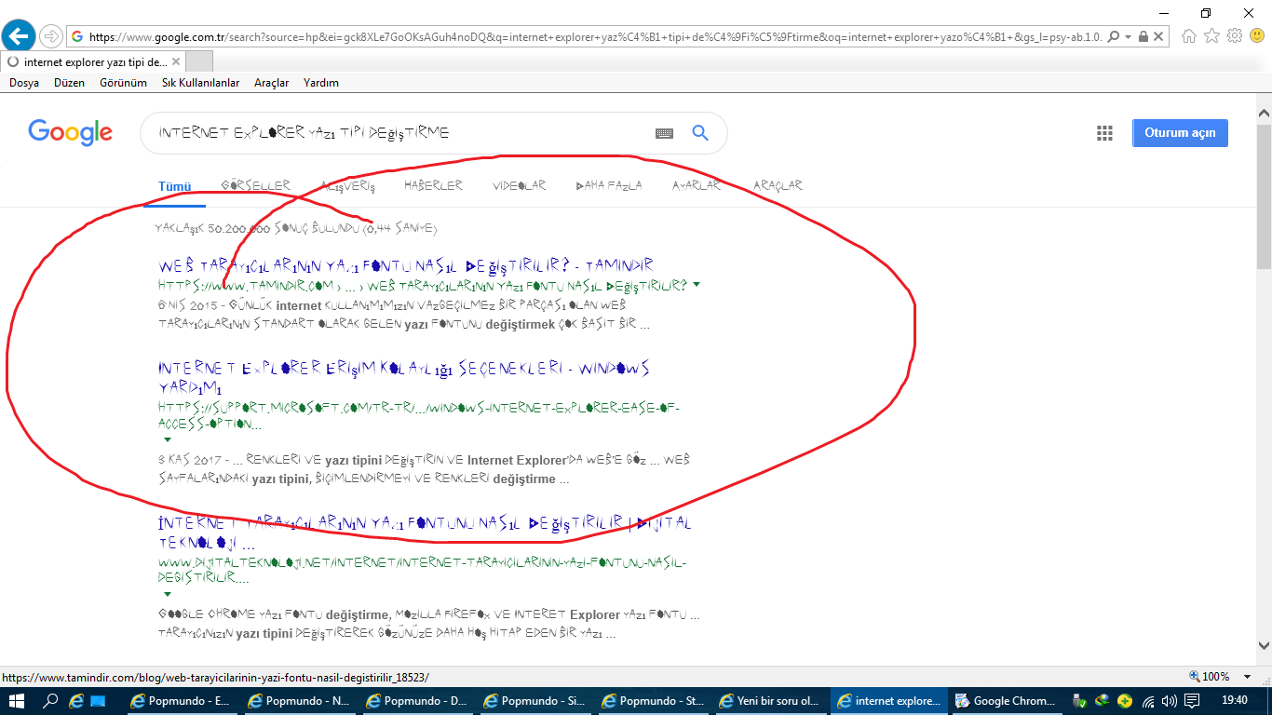Close the 'internet explorer yazı tipi' tab
1272x715 pixels.
(176, 61)
